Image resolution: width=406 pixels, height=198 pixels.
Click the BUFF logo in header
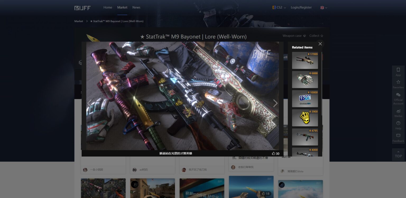[x=82, y=8]
